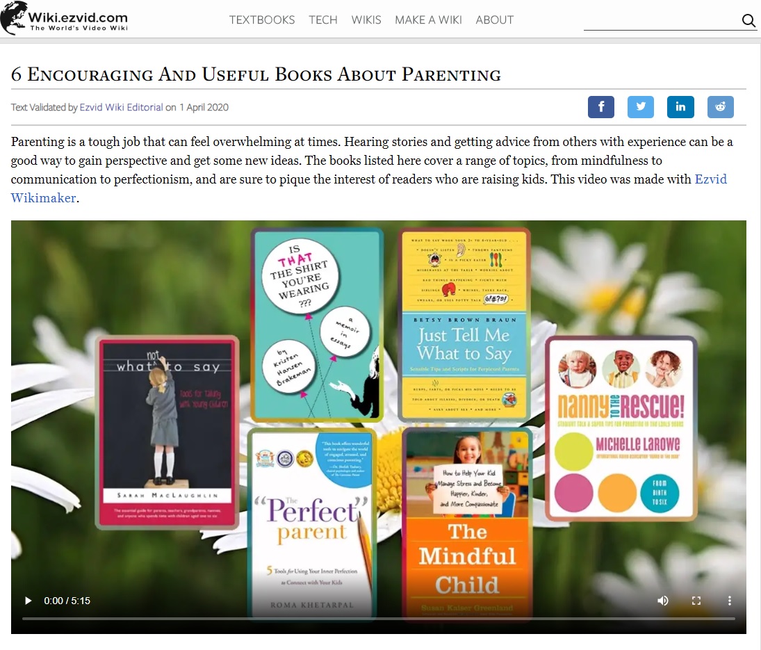Mute the video volume

tap(662, 601)
